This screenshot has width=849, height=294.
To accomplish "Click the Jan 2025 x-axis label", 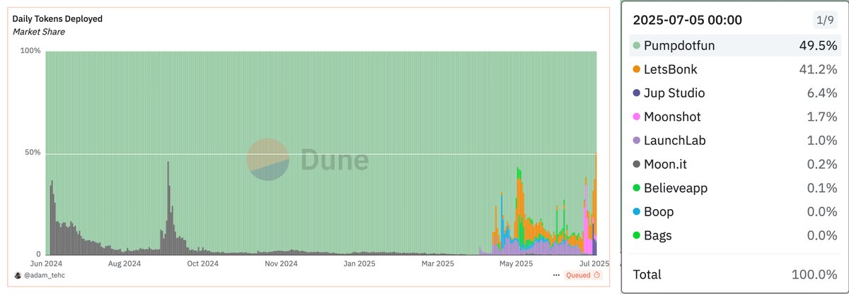I will tap(361, 264).
